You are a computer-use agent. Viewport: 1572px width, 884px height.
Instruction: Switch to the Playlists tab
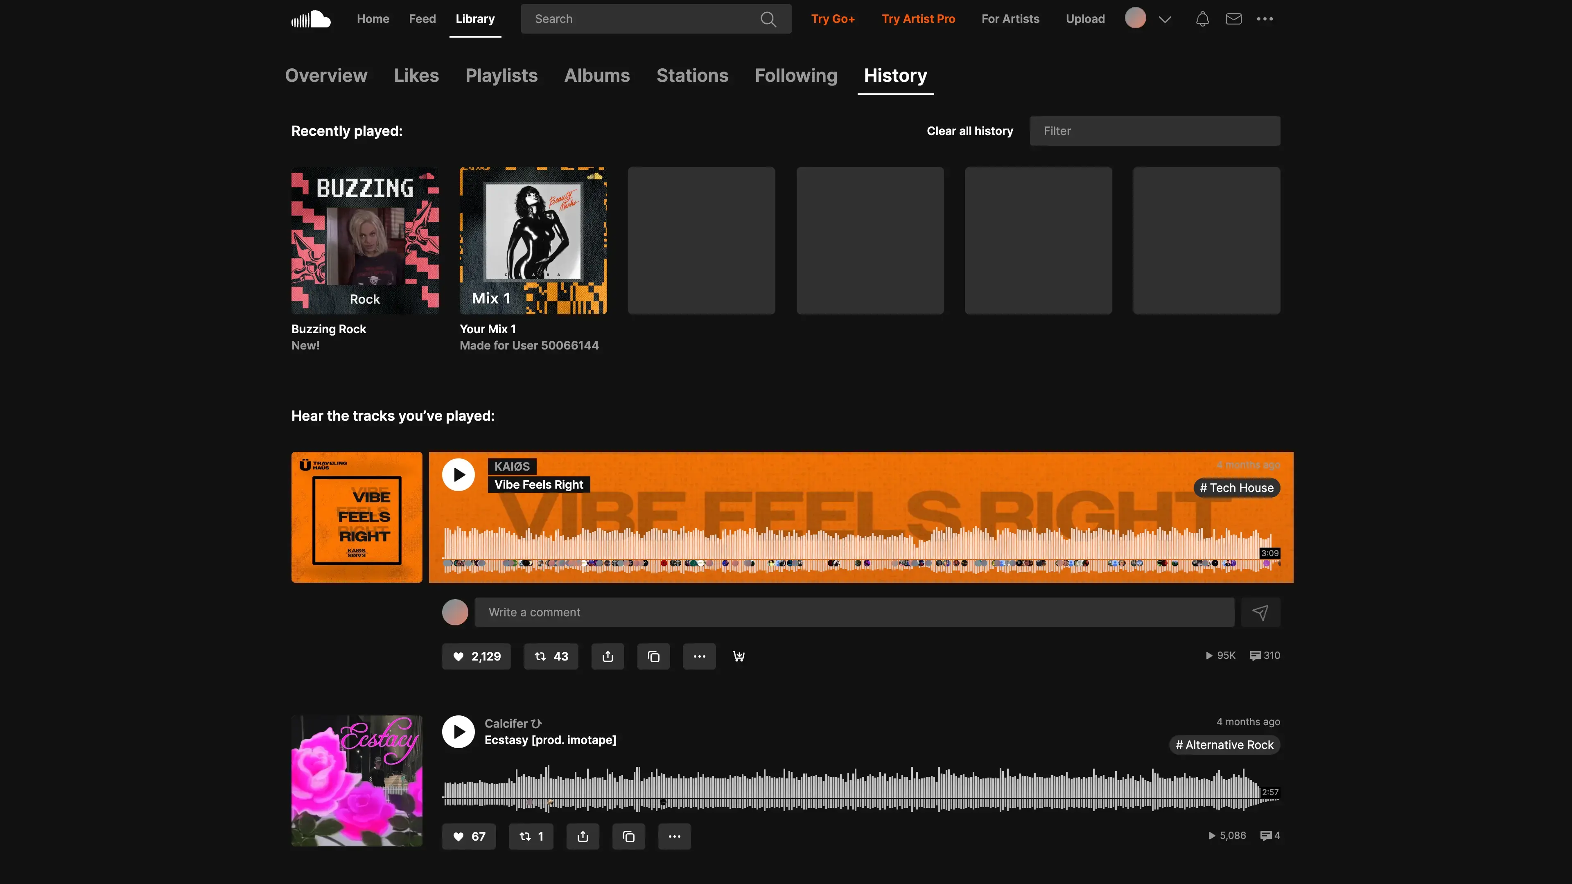pyautogui.click(x=501, y=75)
